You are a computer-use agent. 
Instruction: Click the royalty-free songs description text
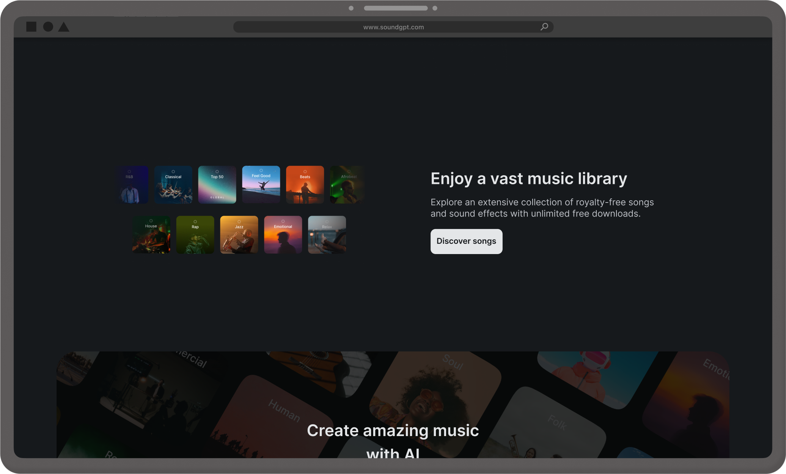(542, 208)
